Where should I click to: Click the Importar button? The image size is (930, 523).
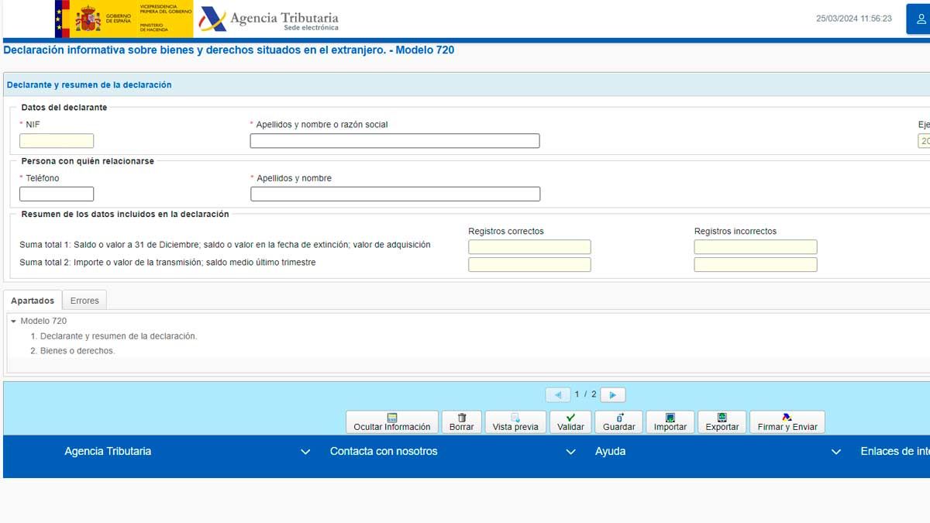tap(670, 422)
